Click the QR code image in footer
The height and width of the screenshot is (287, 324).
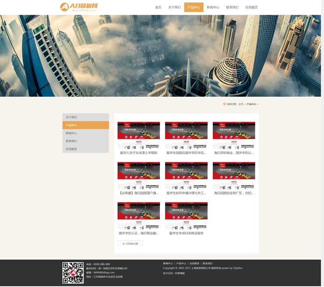(x=73, y=273)
